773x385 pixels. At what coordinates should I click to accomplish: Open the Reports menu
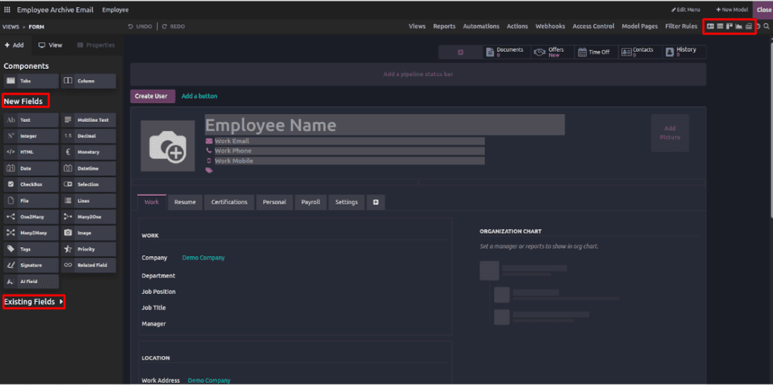(444, 27)
